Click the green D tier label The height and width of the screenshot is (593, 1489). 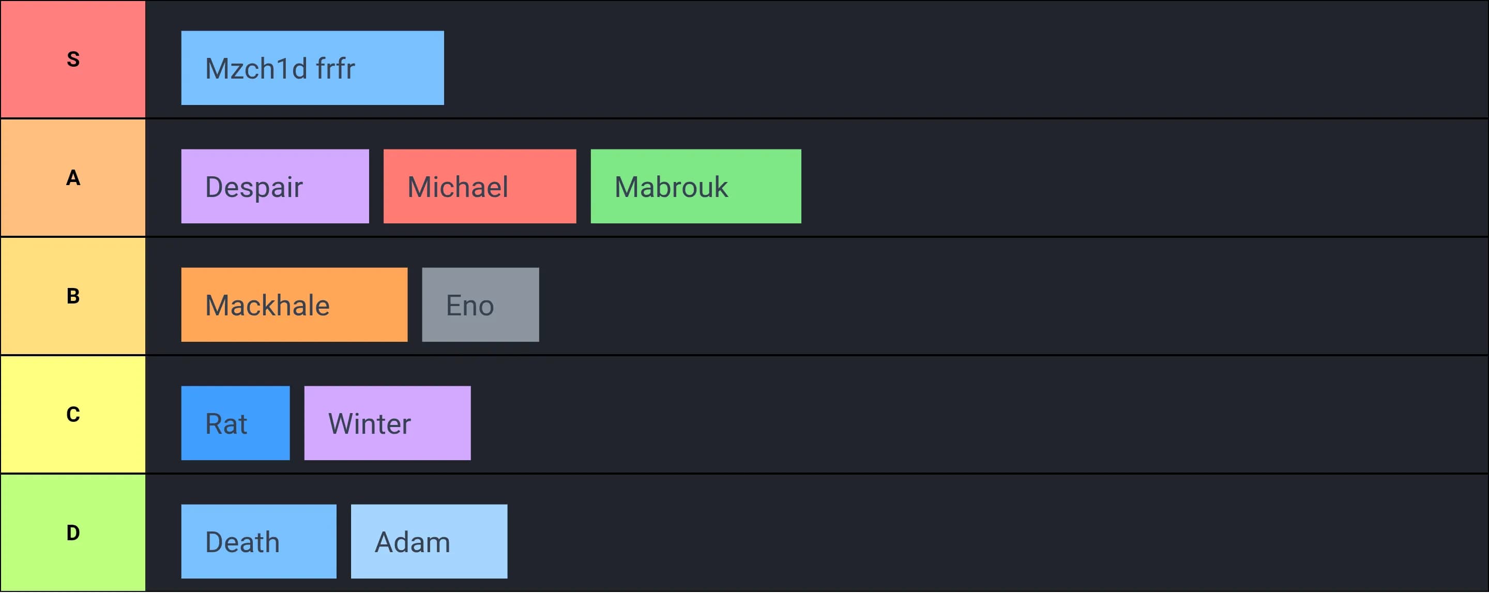pos(73,533)
